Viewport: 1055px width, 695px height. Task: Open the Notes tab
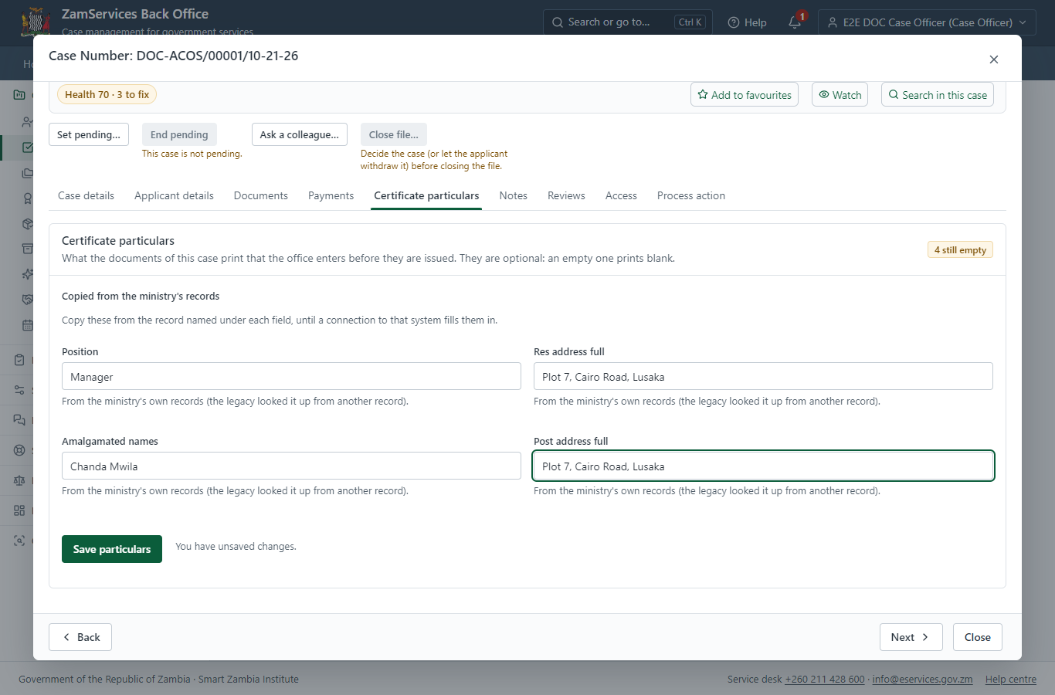click(514, 195)
